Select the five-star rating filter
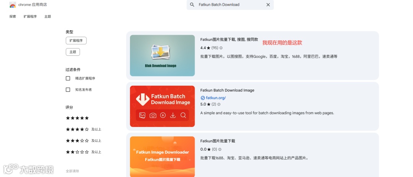This screenshot has width=413, height=177. point(77,118)
